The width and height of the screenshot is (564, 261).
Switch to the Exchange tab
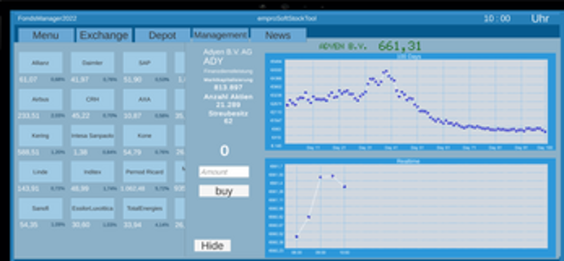click(104, 35)
